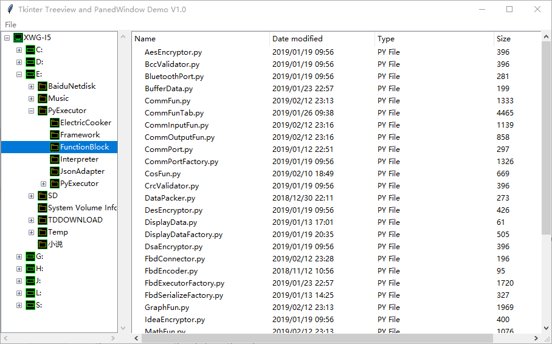The height and width of the screenshot is (344, 552).
Task: Expand the C: drive node
Action: (19, 50)
